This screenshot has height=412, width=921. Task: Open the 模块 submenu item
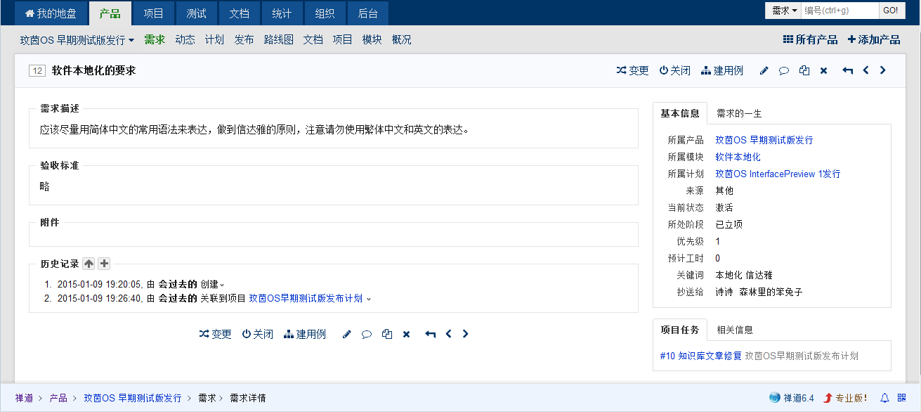point(372,40)
